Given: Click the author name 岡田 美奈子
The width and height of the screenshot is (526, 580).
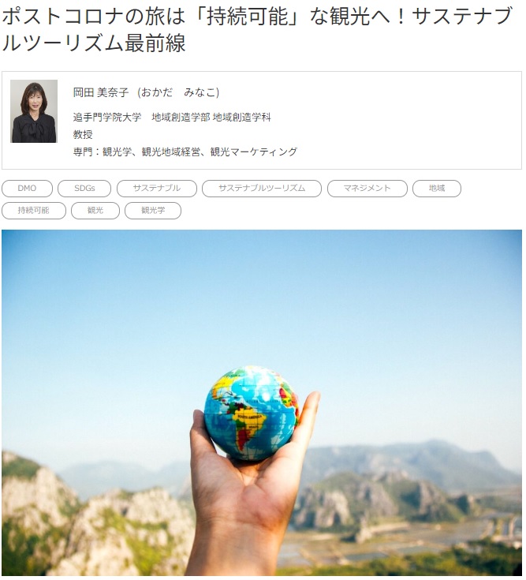Looking at the screenshot, I should (101, 92).
